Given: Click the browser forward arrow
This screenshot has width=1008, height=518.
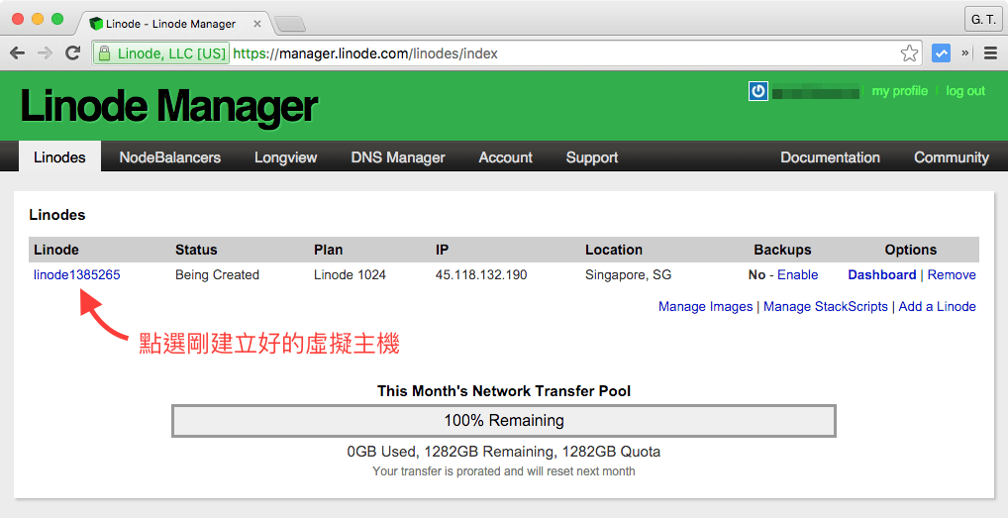Looking at the screenshot, I should click(x=45, y=53).
